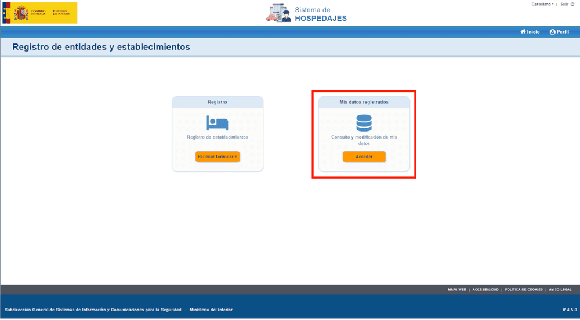580x320 pixels.
Task: Click the power icon next to Salir
Action: [572, 4]
